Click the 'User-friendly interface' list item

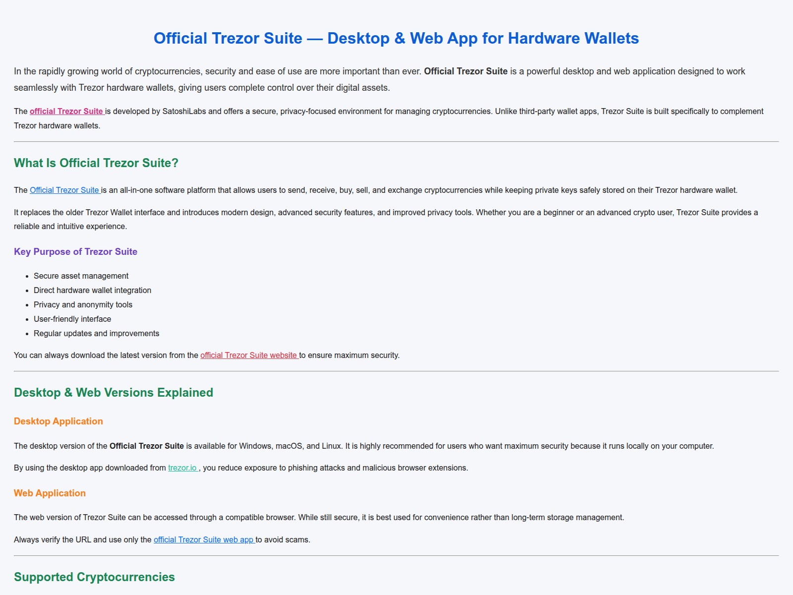coord(72,319)
